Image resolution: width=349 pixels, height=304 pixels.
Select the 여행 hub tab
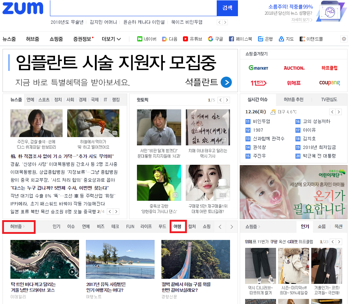(178, 227)
